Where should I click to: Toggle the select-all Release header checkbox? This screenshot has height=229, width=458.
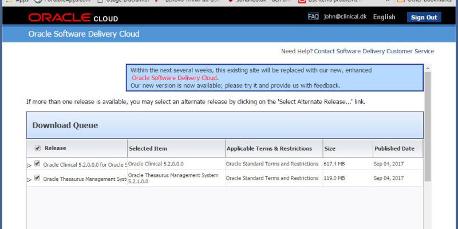coord(38,148)
